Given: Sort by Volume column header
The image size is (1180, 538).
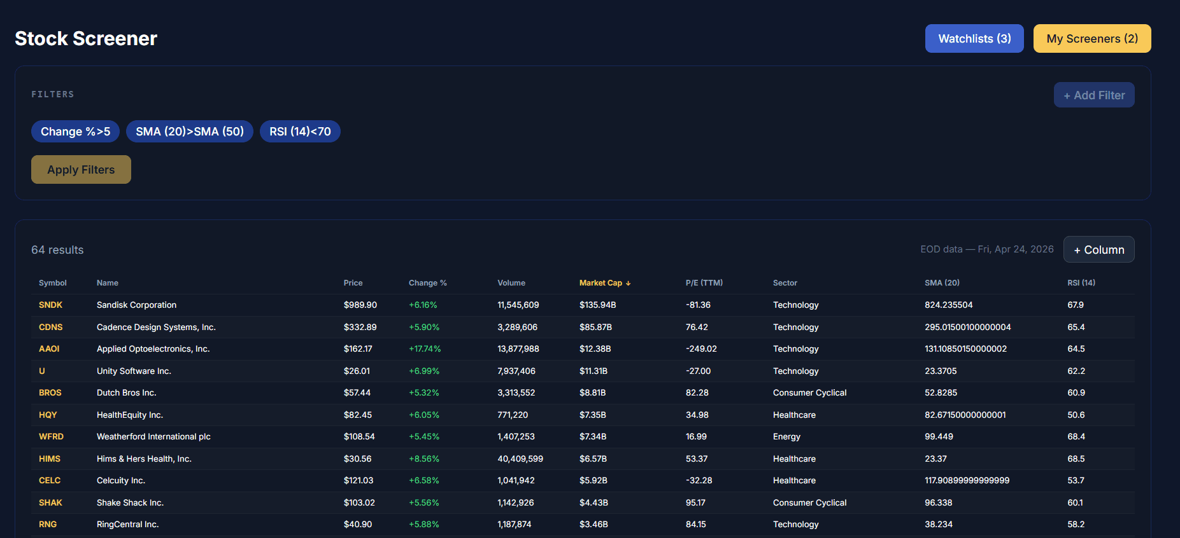Looking at the screenshot, I should click(x=511, y=283).
